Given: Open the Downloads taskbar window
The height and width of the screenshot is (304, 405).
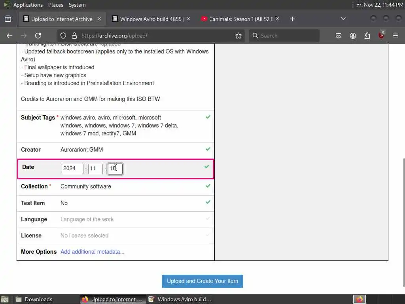Looking at the screenshot, I should point(34,299).
